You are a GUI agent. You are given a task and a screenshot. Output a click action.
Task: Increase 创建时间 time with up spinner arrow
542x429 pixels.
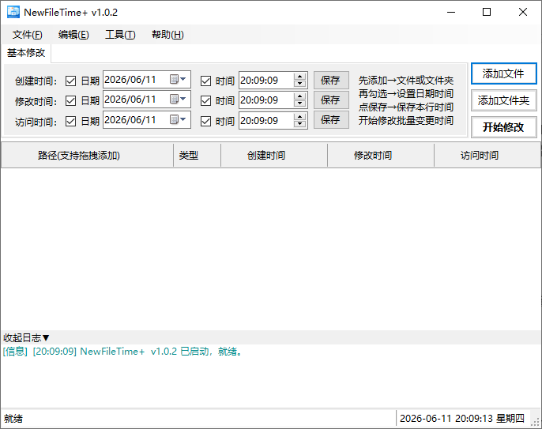(x=300, y=77)
